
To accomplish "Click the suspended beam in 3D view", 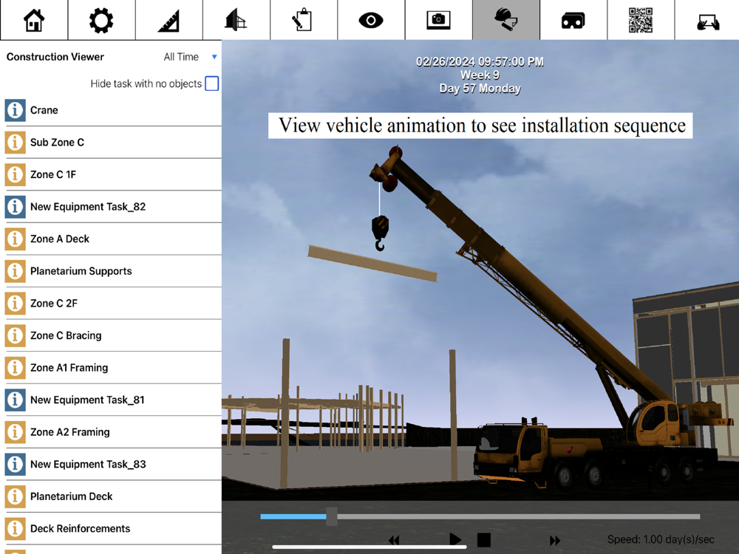I will pyautogui.click(x=372, y=264).
